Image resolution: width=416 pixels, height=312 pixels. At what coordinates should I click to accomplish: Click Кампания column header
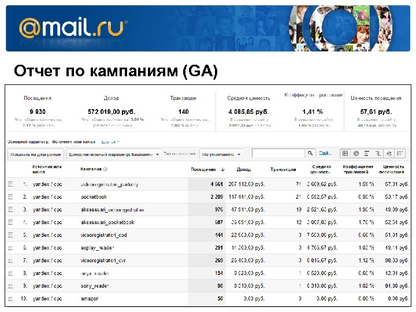[91, 169]
